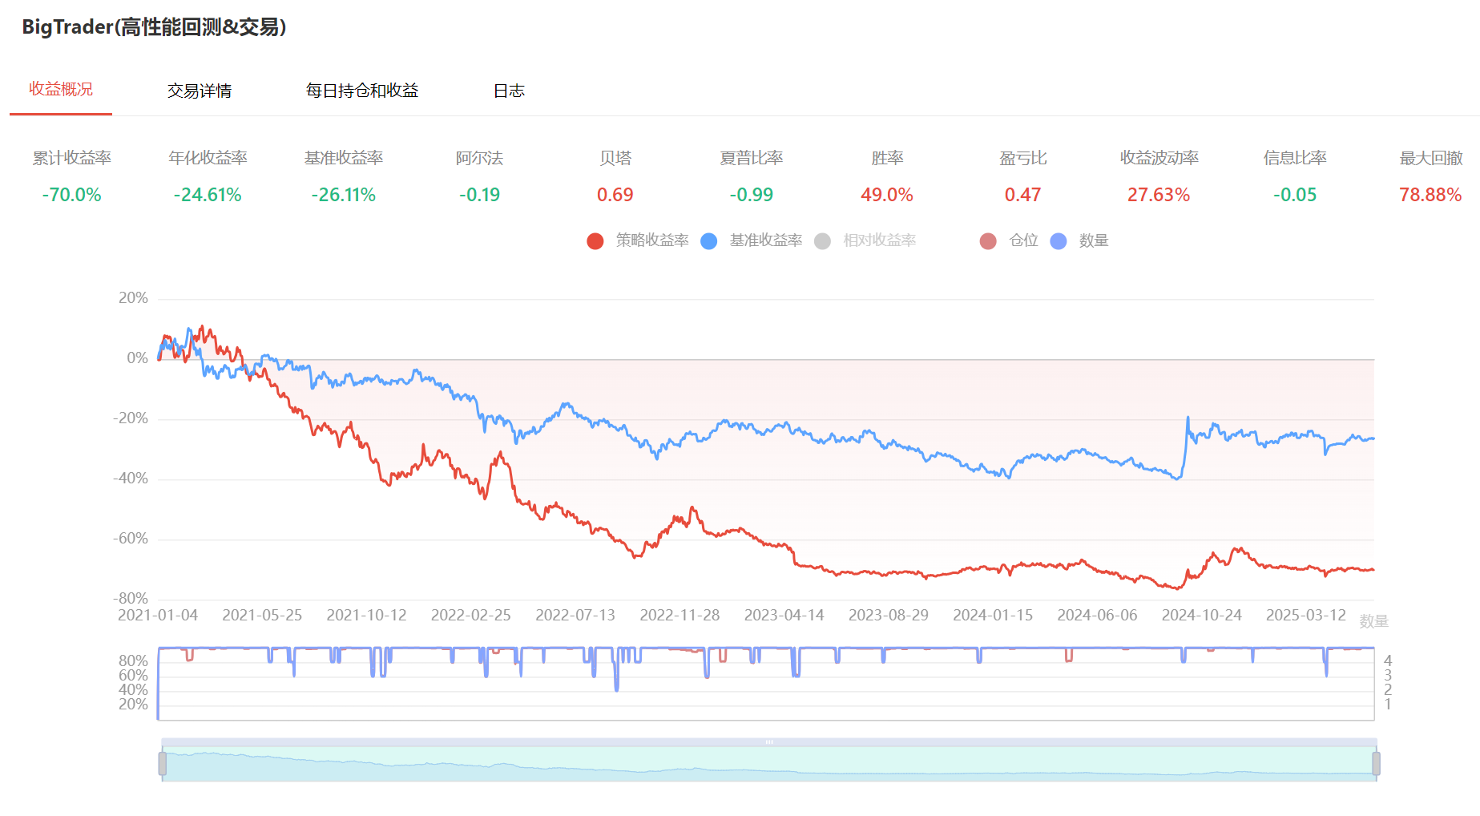
Task: Open the 交易详情 tab
Action: (x=199, y=91)
